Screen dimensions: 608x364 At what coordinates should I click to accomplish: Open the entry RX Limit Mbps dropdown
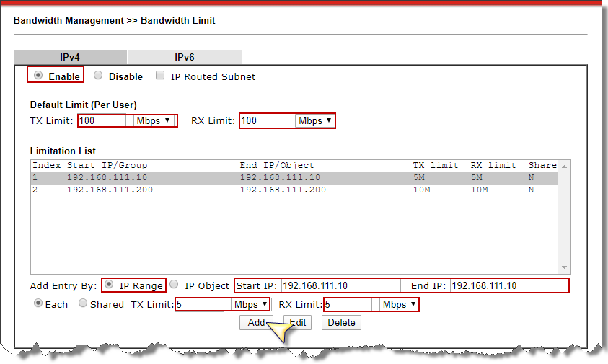(400, 305)
